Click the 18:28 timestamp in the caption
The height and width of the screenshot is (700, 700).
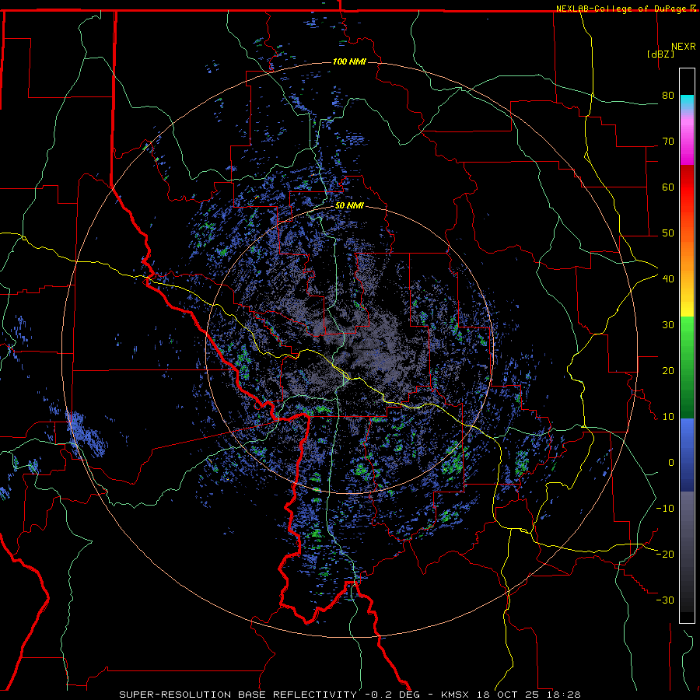click(565, 695)
